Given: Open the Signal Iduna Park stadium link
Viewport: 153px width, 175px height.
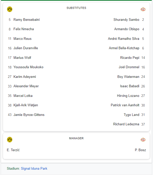Looking at the screenshot, I should point(34,168).
